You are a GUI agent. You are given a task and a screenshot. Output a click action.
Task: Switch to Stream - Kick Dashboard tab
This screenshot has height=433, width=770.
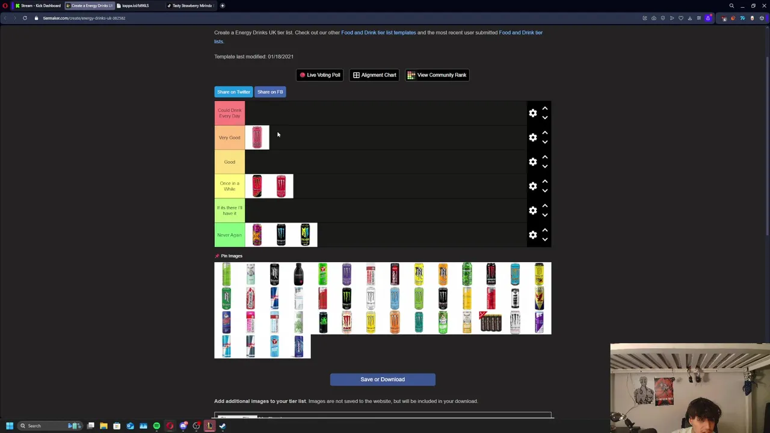(38, 5)
